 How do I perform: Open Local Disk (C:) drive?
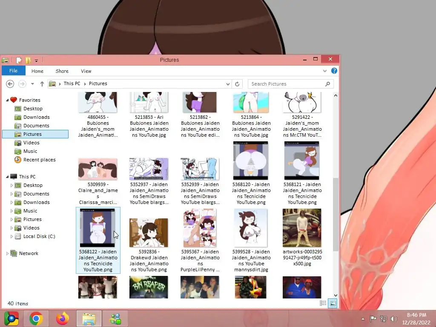(39, 236)
